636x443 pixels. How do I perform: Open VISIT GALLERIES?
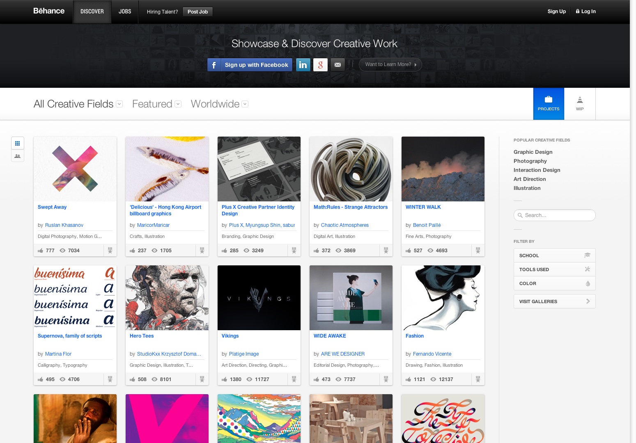point(554,301)
